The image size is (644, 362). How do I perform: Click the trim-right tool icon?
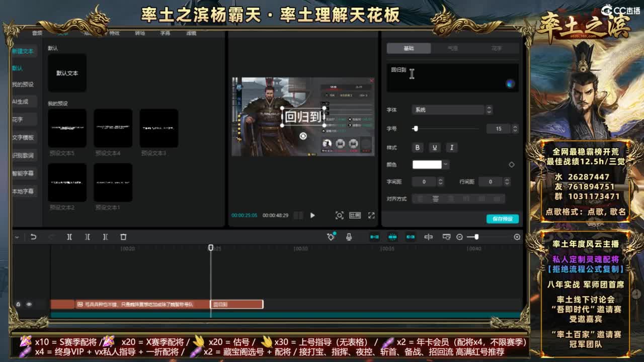(105, 237)
